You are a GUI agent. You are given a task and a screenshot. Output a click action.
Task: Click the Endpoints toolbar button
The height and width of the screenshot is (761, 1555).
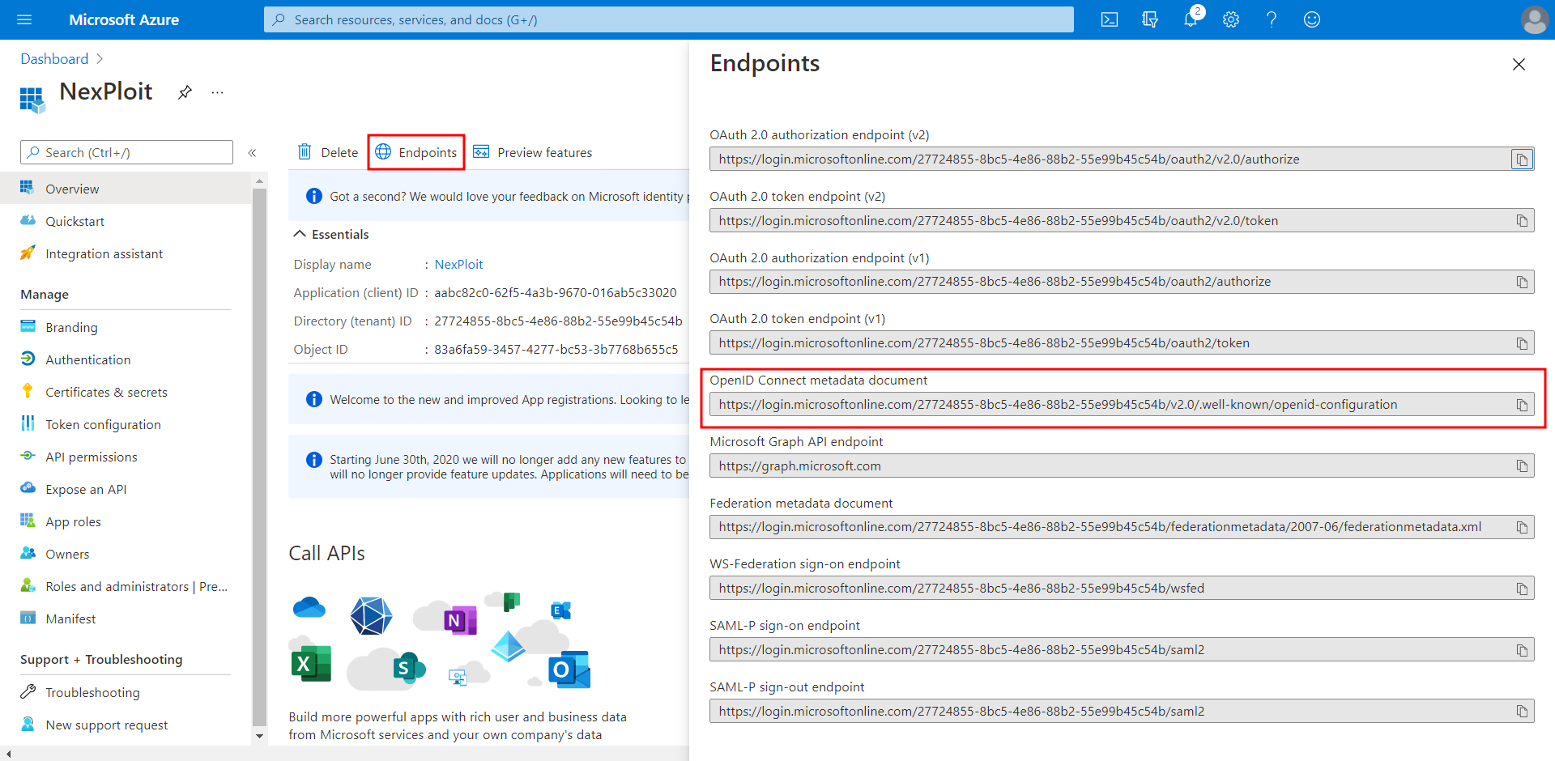click(x=416, y=152)
